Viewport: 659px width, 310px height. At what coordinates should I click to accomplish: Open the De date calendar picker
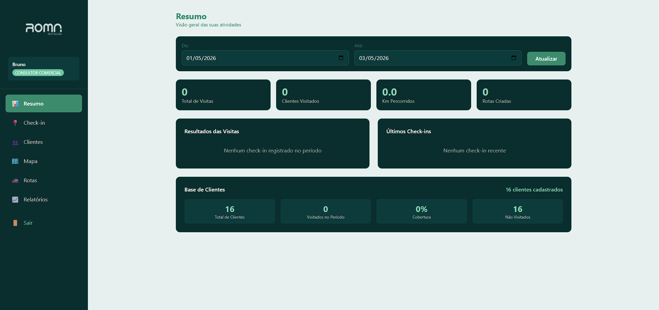coord(341,58)
